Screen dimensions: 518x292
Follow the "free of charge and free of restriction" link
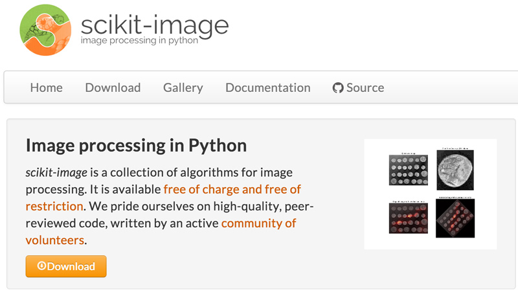pos(232,190)
